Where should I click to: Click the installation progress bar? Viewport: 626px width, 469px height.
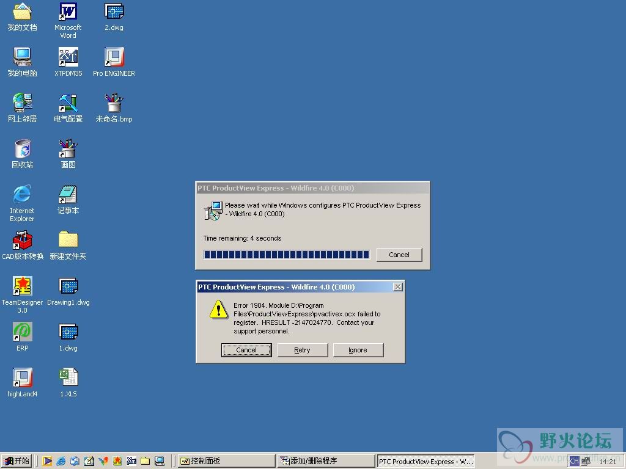click(287, 255)
